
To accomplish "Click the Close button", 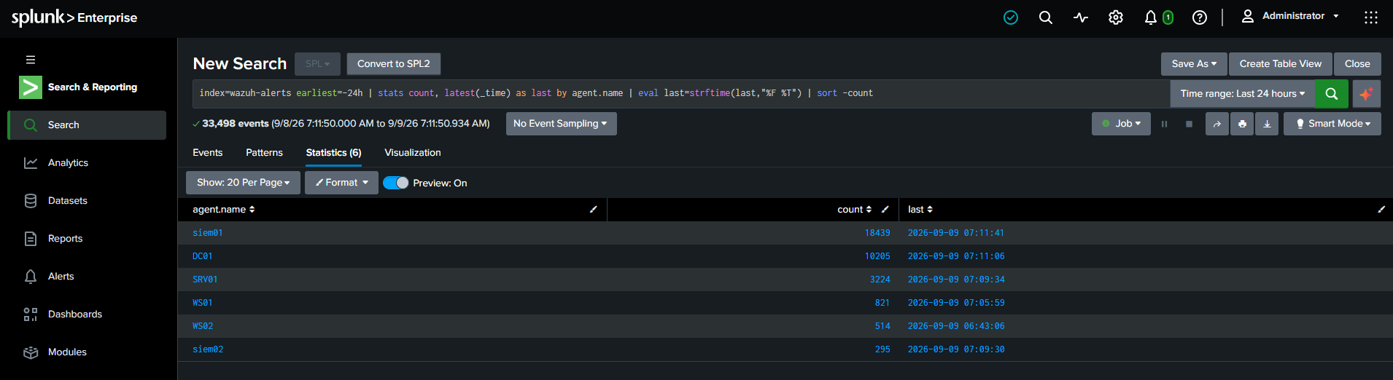I will point(1357,64).
